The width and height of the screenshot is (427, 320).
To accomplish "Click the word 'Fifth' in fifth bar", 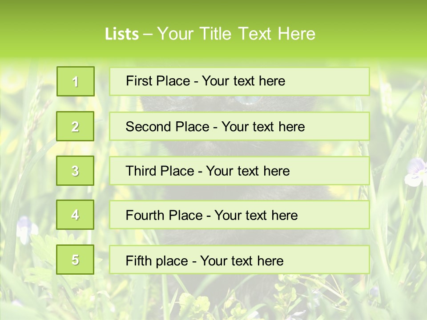I will [138, 260].
